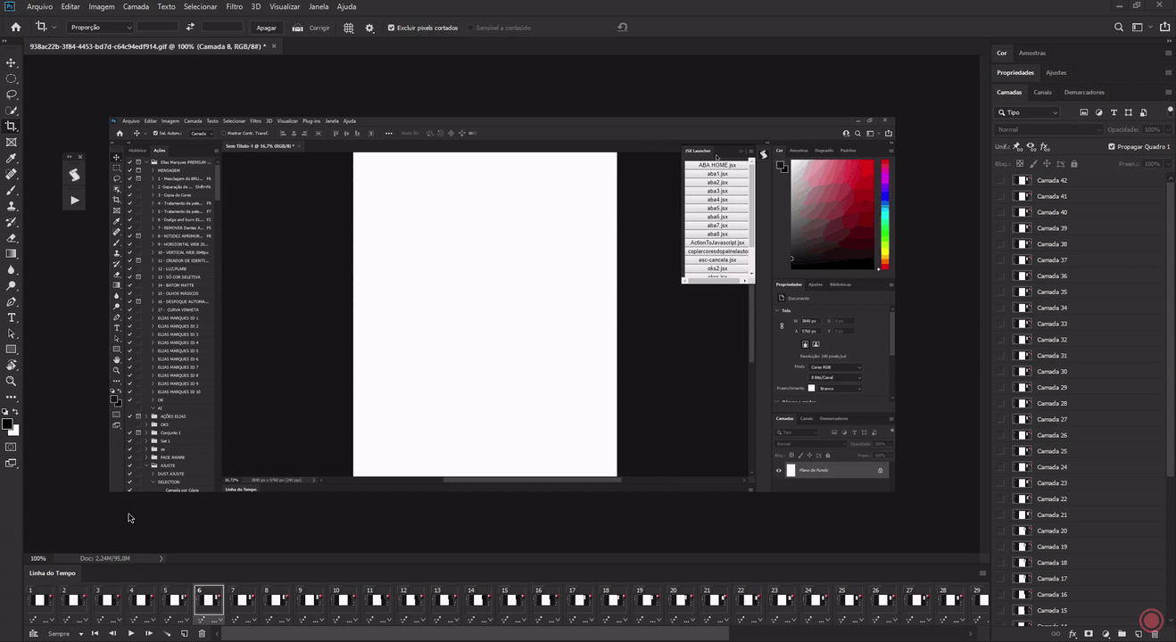Run the 'ActionToJavascript.jsx' script button
The image size is (1176, 642).
click(x=716, y=242)
